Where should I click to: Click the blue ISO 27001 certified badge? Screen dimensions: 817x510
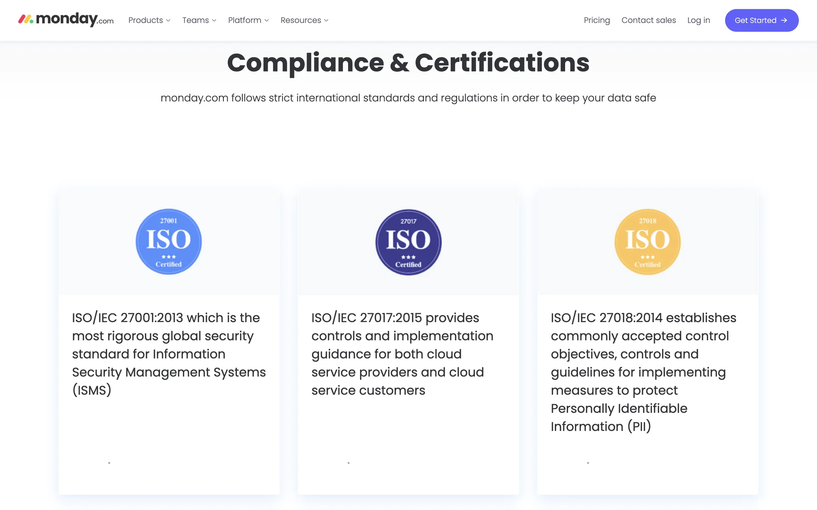(169, 241)
